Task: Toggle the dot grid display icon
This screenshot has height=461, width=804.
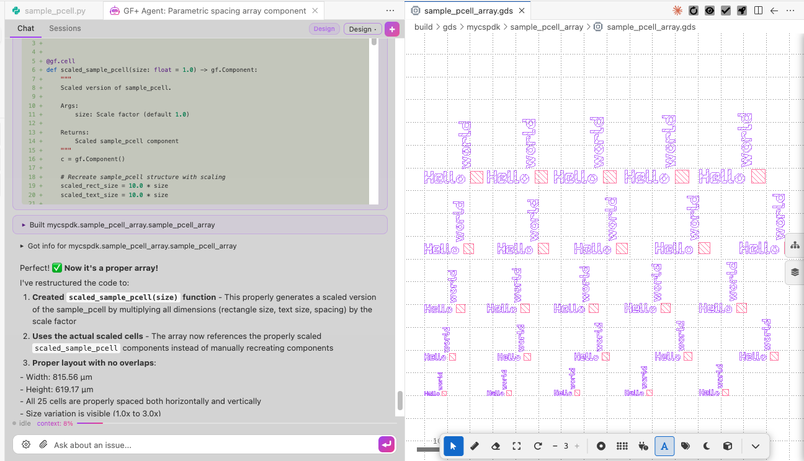Action: tap(622, 446)
